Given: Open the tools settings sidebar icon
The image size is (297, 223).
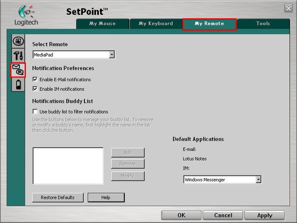Looking at the screenshot, I should [18, 55].
